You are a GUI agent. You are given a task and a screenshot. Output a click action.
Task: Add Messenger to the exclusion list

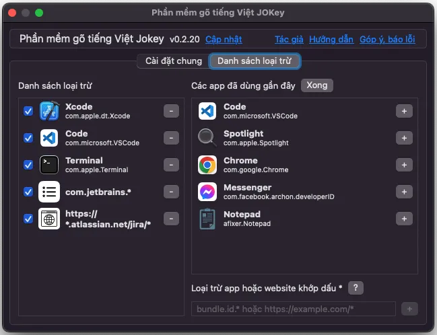[404, 192]
